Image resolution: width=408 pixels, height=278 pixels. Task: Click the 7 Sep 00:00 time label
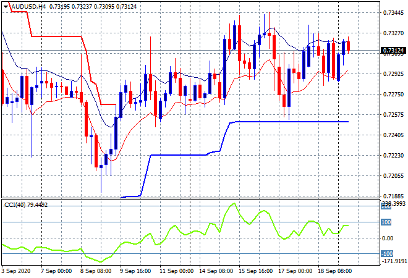(56, 271)
